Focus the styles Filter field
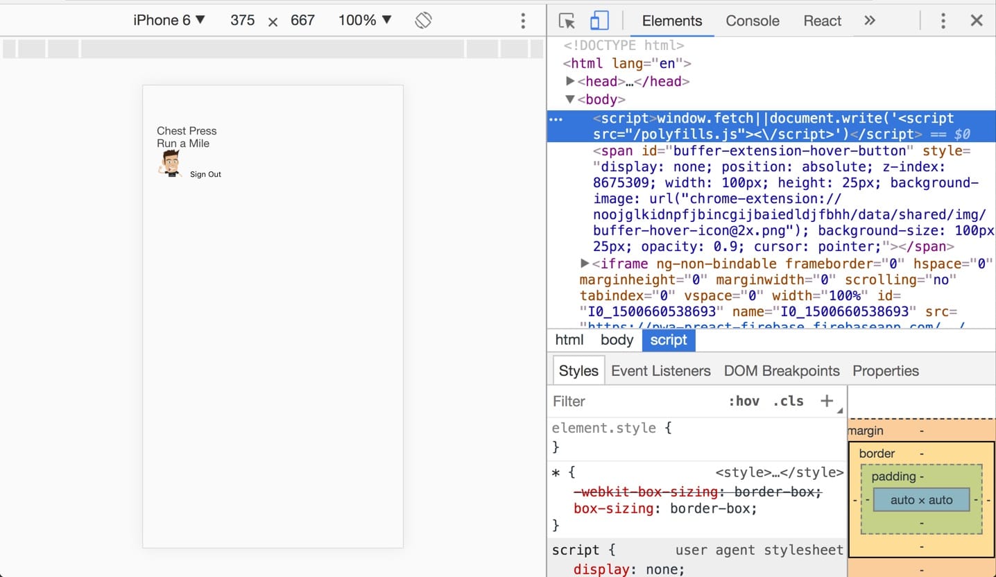 635,402
